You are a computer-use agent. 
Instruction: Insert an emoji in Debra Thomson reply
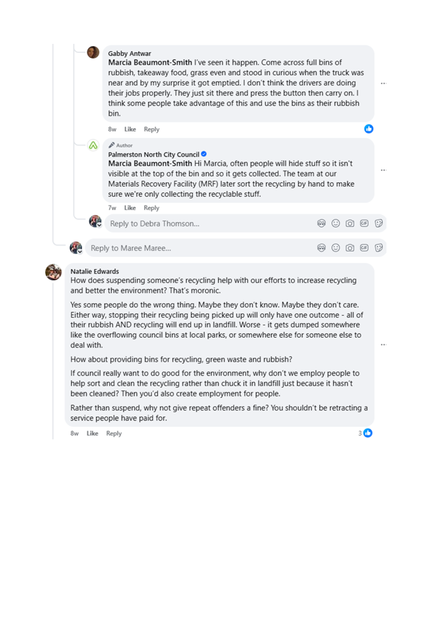click(336, 224)
